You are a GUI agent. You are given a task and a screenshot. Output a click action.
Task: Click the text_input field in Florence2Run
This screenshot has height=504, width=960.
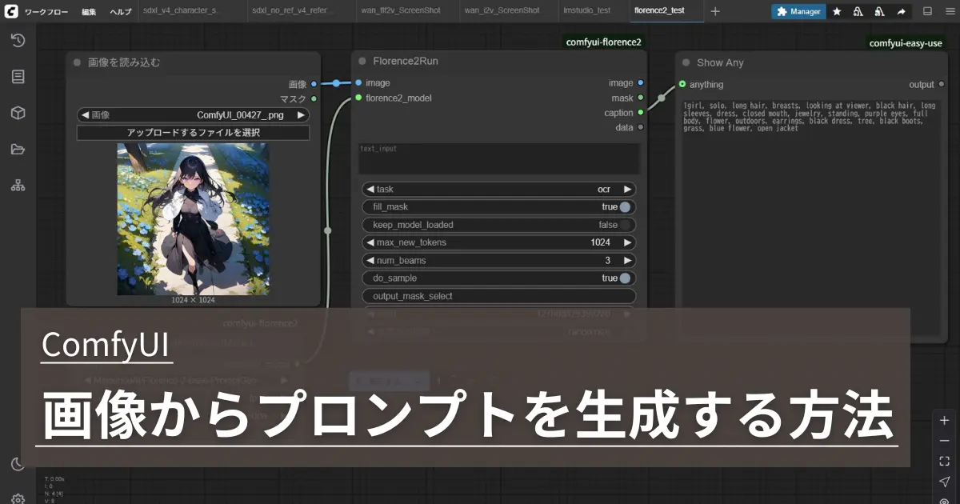499,158
